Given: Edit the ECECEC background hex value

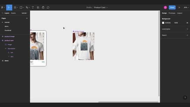Looking at the screenshot, I should tap(168, 23).
